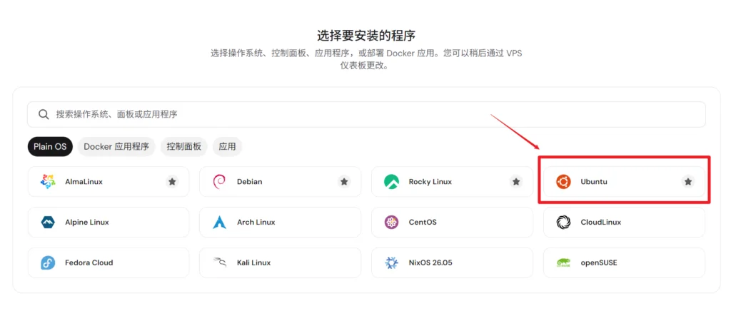Click the openSUSE label text

pos(599,262)
